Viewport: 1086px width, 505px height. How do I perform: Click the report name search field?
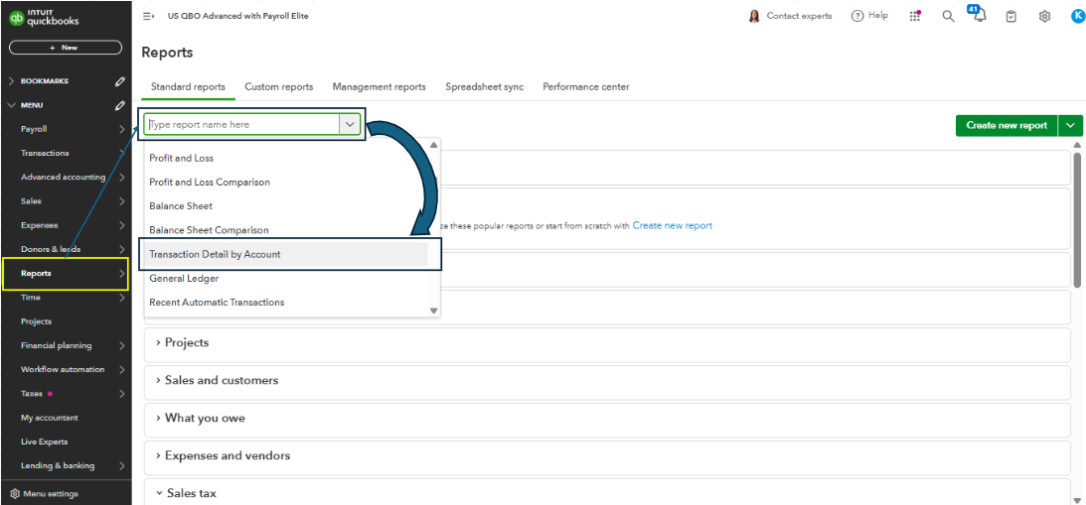pyautogui.click(x=241, y=125)
